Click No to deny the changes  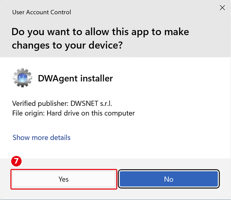coord(169,179)
